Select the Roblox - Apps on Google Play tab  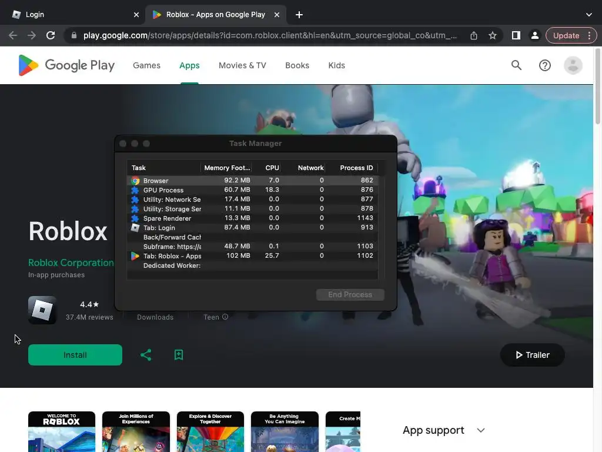point(216,15)
